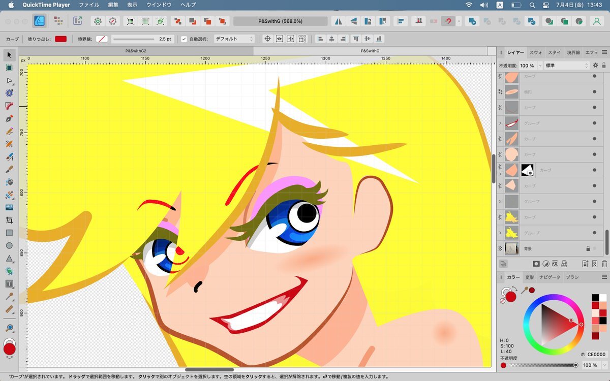Image resolution: width=610 pixels, height=381 pixels.
Task: Select the Artistic Text tool
Action: [x=9, y=283]
